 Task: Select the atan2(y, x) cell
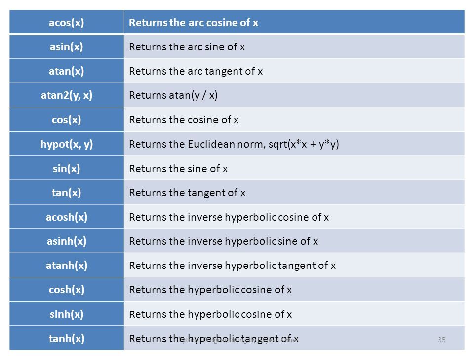click(x=67, y=95)
